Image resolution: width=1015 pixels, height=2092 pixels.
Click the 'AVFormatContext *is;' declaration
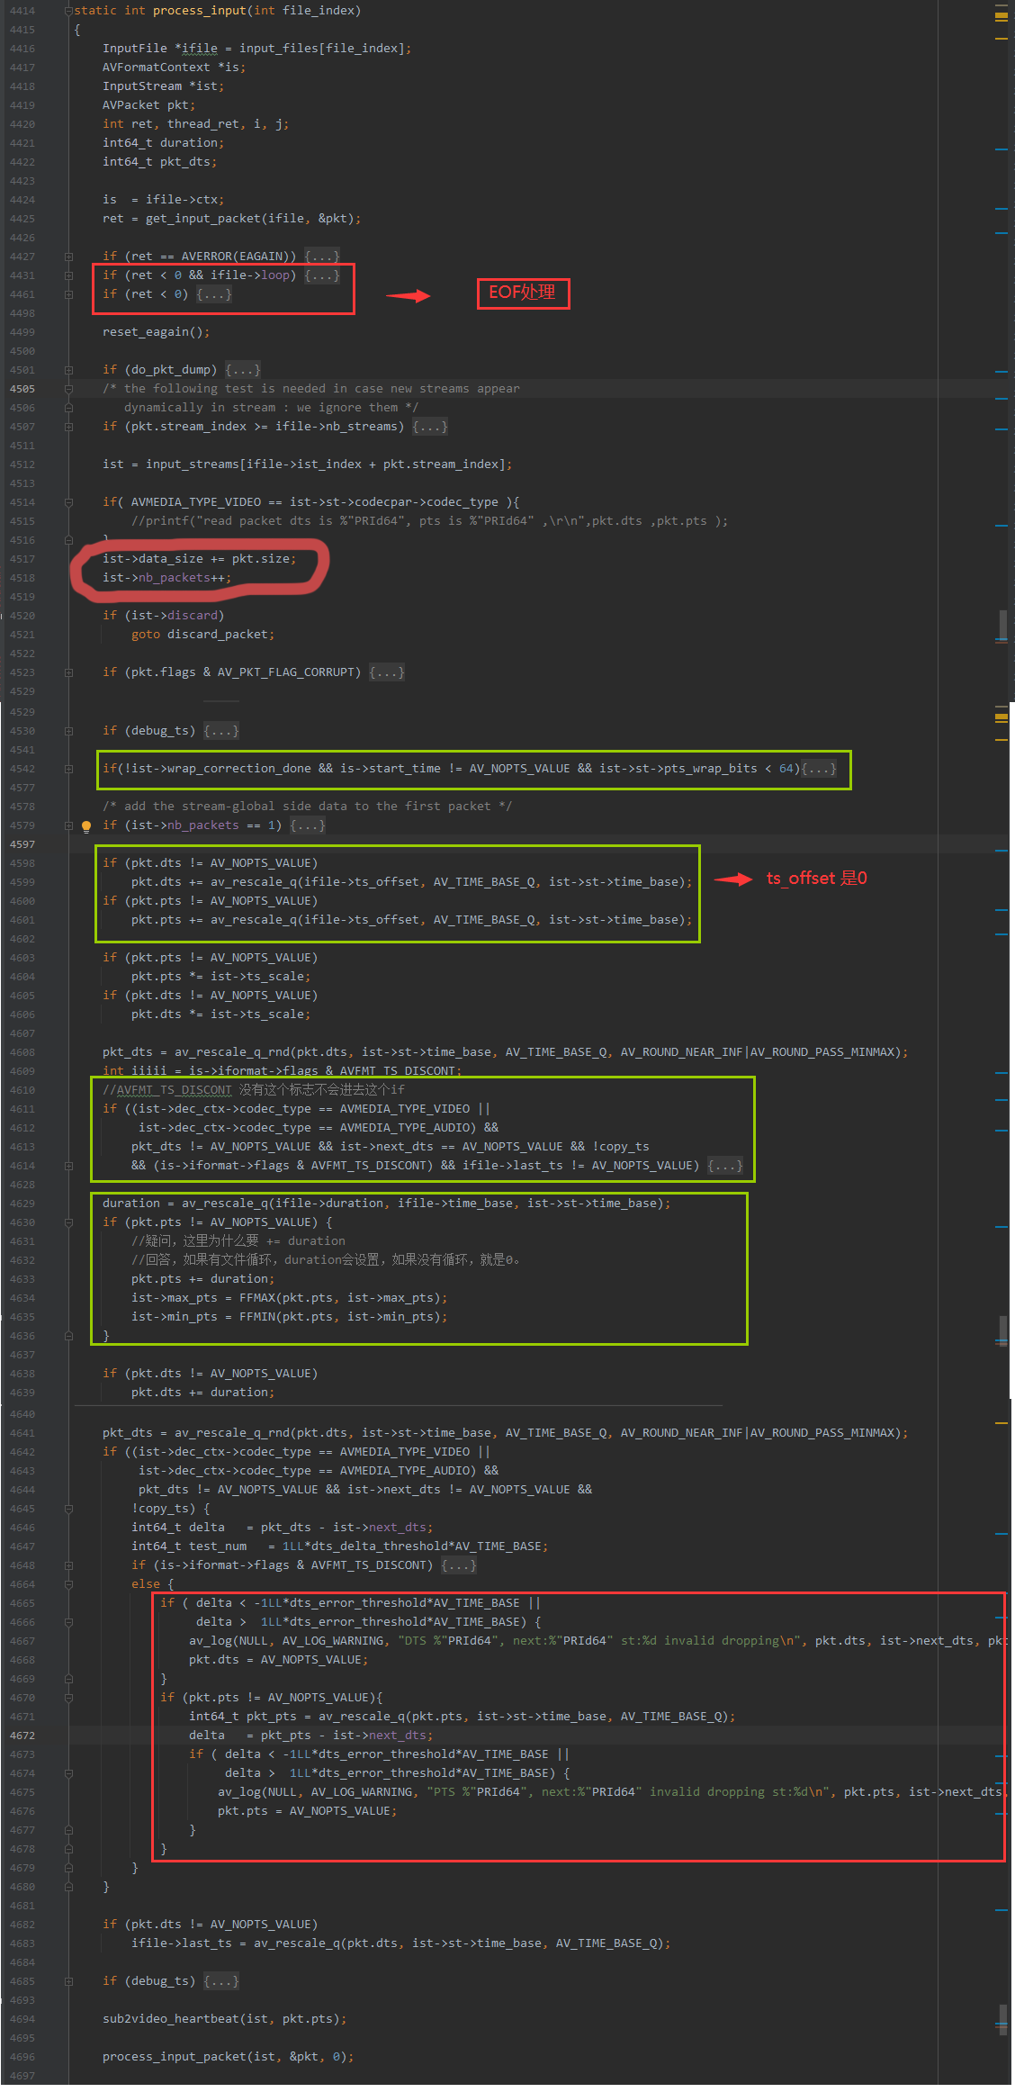click(175, 68)
